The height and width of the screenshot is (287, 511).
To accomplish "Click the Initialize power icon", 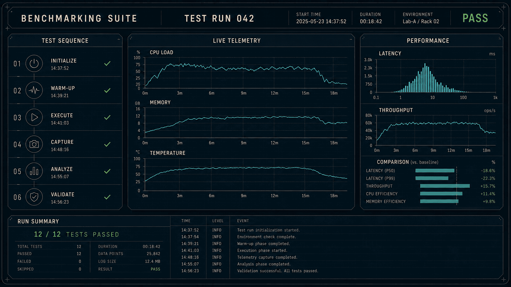I will point(34,63).
